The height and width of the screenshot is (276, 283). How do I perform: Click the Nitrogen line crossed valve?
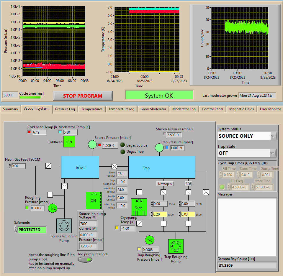coord(163,192)
